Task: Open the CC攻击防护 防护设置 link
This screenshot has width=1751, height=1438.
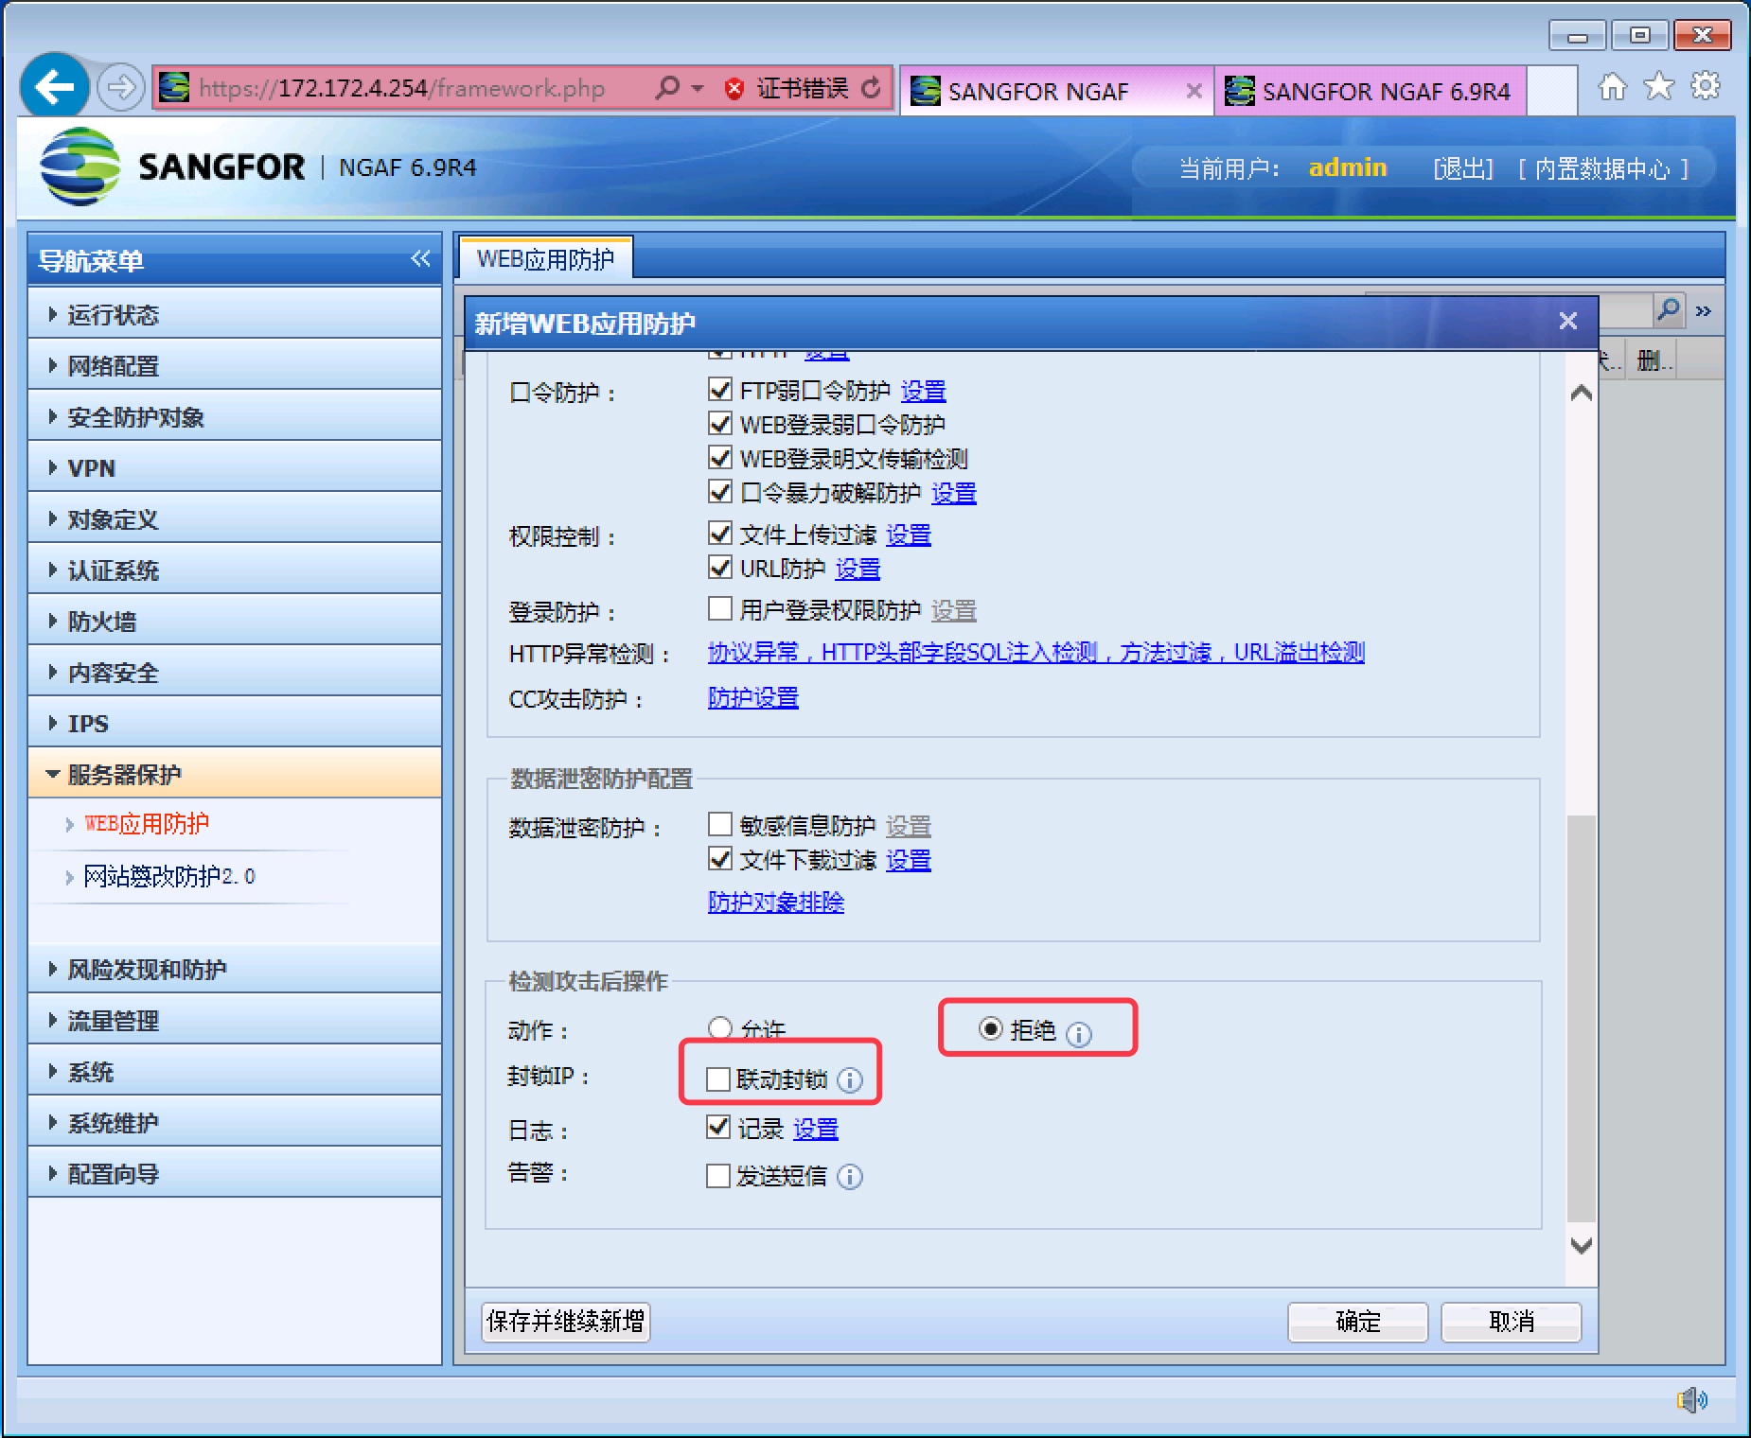Action: pyautogui.click(x=753, y=697)
